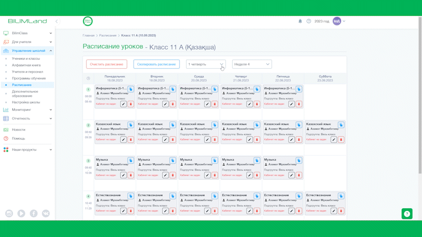The height and width of the screenshot is (237, 422).
Task: Click the Суббота 23.09.2023 column header
Action: pos(325,78)
